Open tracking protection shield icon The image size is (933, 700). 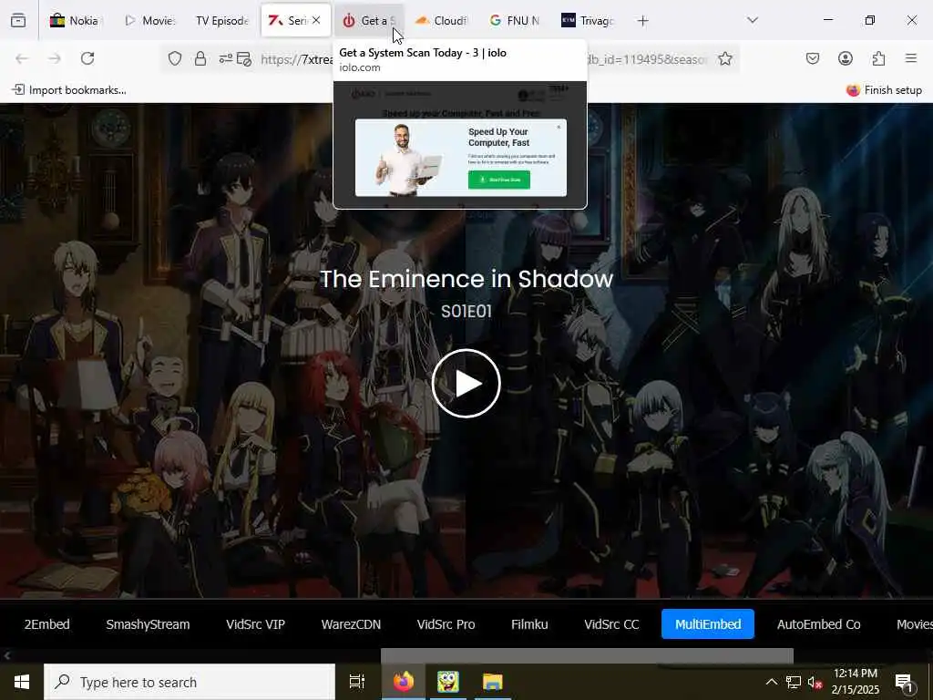(174, 58)
